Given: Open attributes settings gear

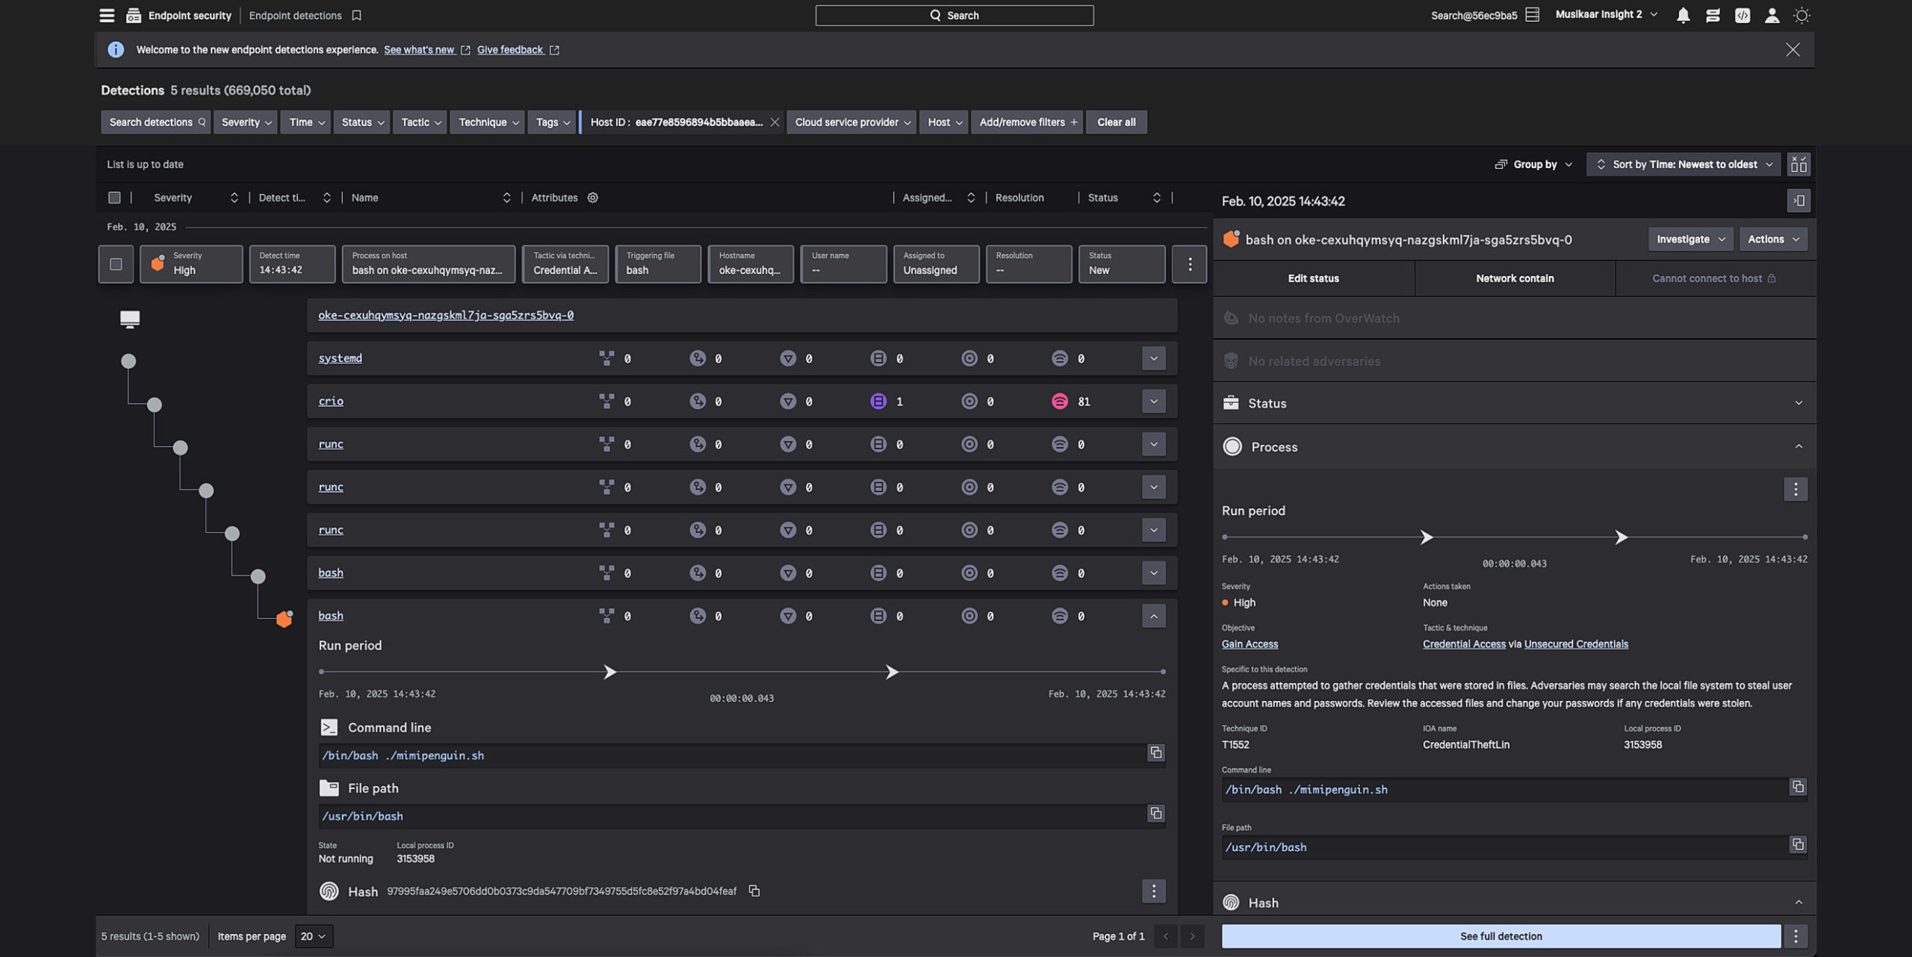Looking at the screenshot, I should (x=592, y=197).
